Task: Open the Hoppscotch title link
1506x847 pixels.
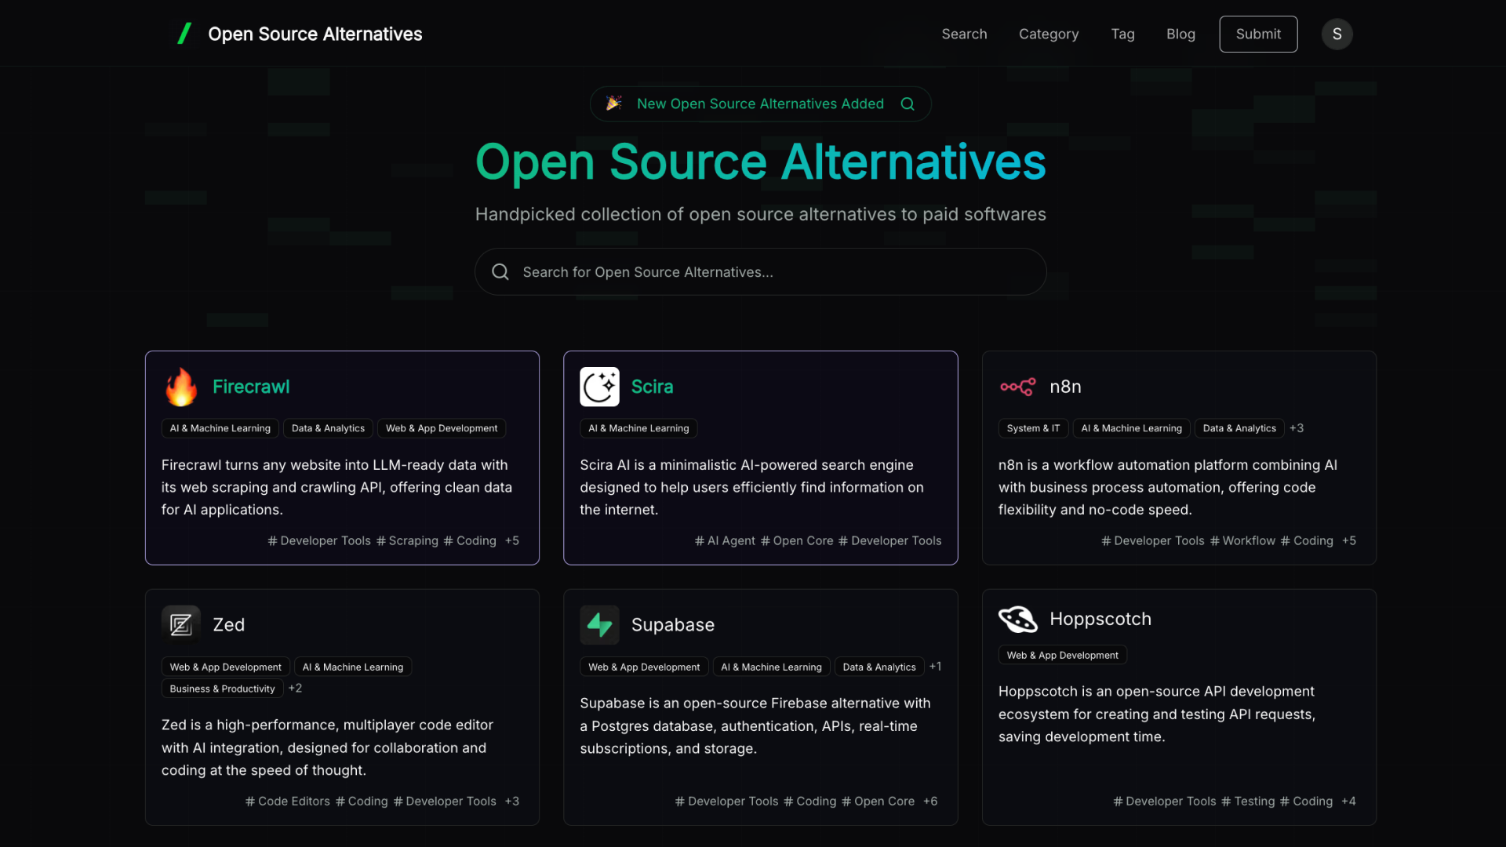Action: 1100,619
